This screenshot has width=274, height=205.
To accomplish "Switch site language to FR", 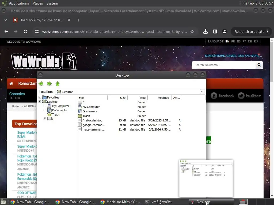I will 233,41.
